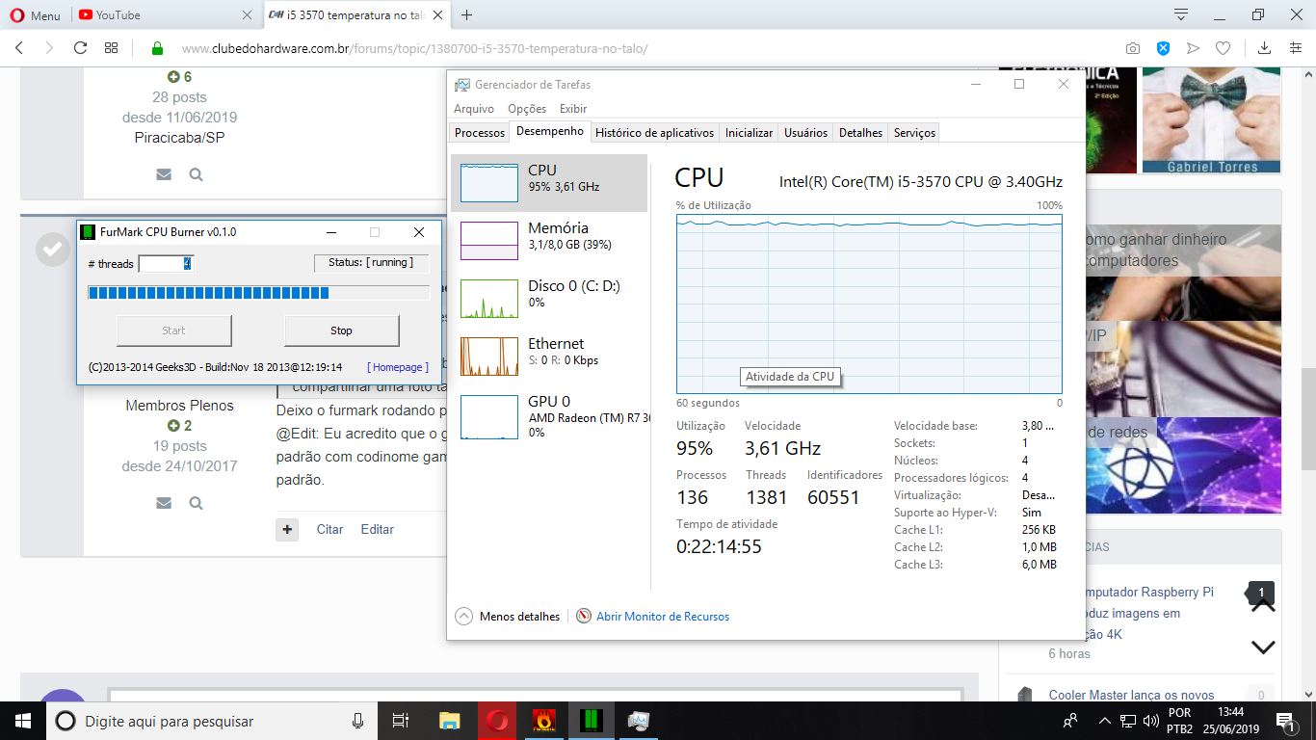The image size is (1316, 740).
Task: Open the ad blocker shield icon
Action: click(x=1163, y=48)
